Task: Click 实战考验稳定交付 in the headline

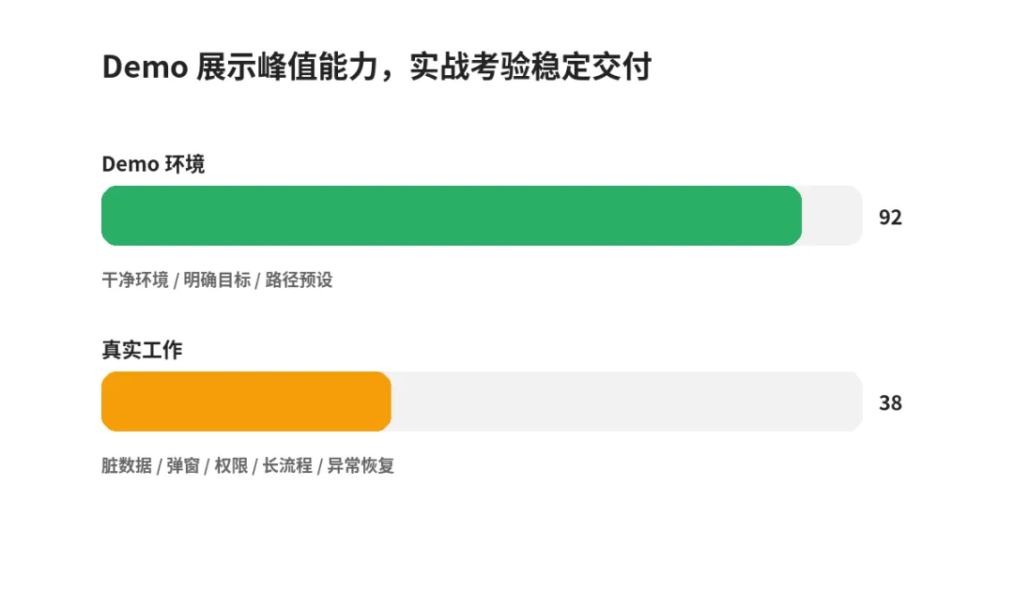Action: click(530, 67)
